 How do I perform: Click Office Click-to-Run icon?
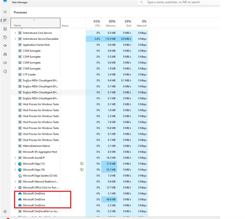20,187
